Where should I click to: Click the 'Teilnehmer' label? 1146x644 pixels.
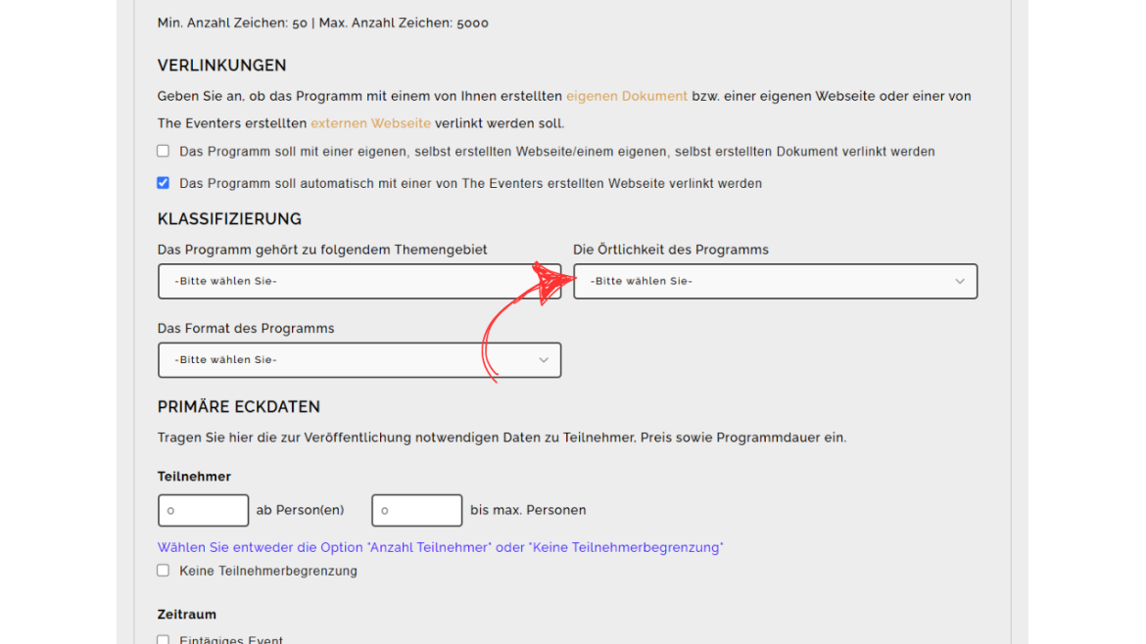(194, 477)
